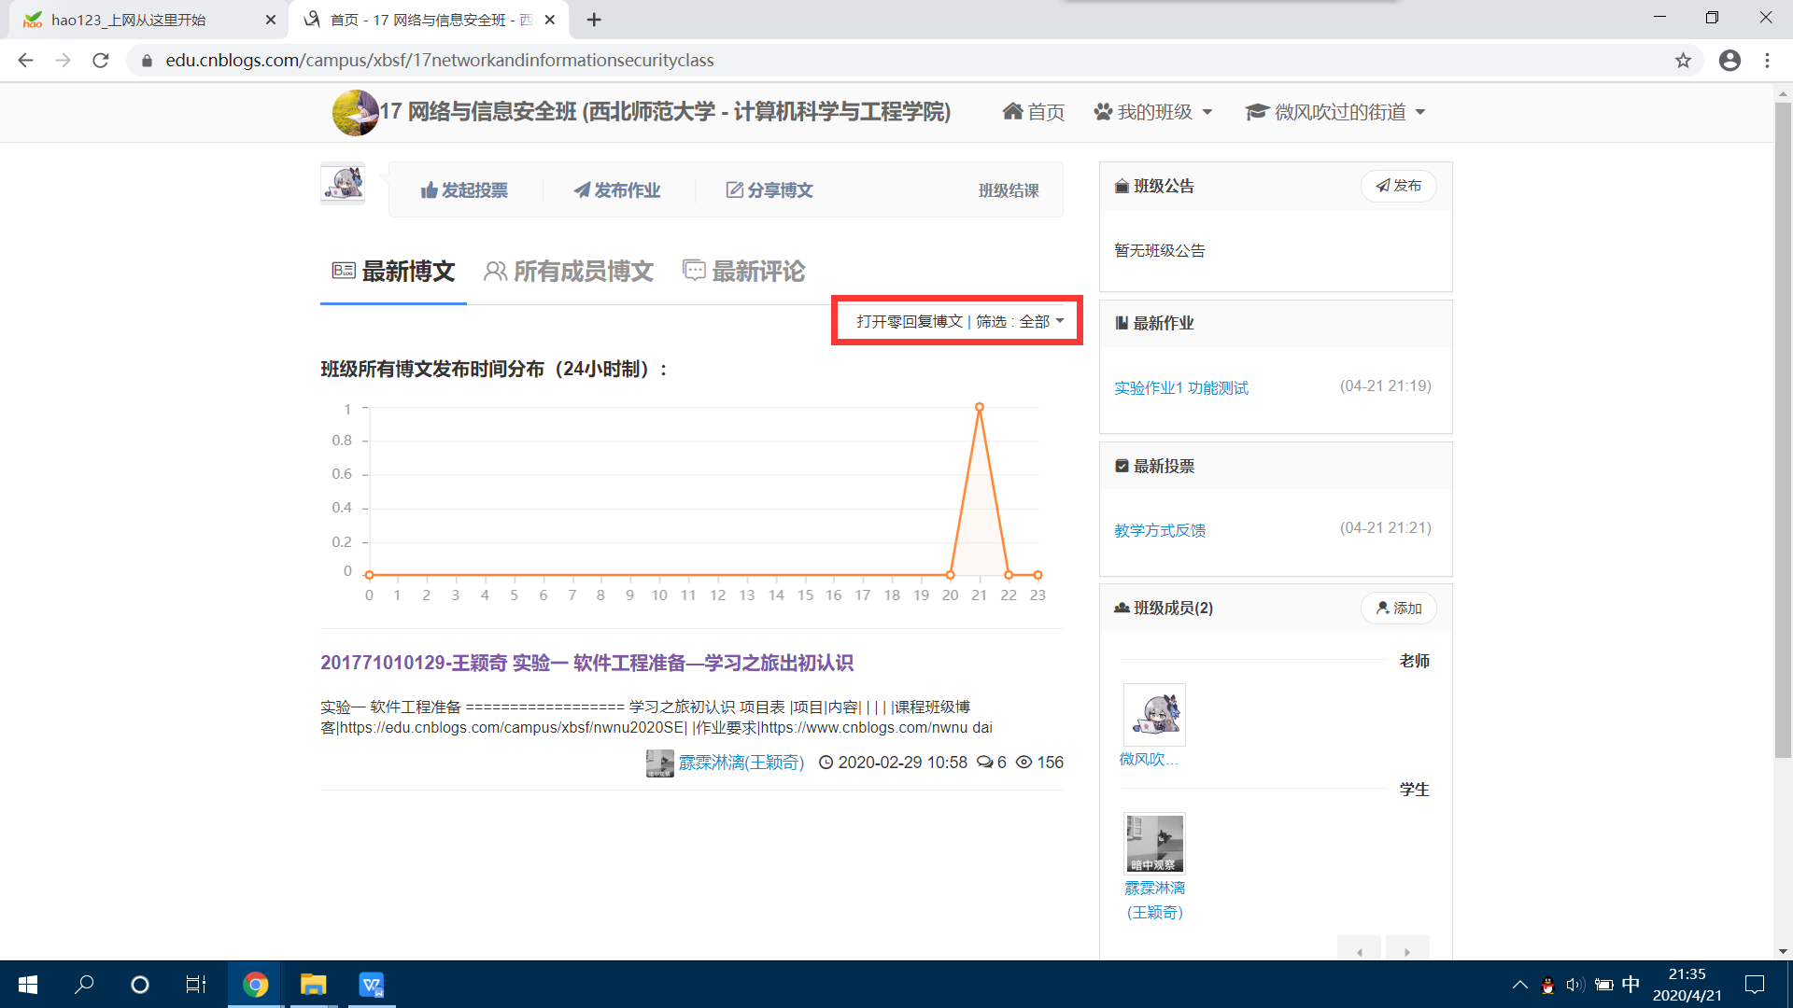This screenshot has width=1793, height=1008.
Task: Open the 教学方式反馈 vote link
Action: click(1159, 530)
